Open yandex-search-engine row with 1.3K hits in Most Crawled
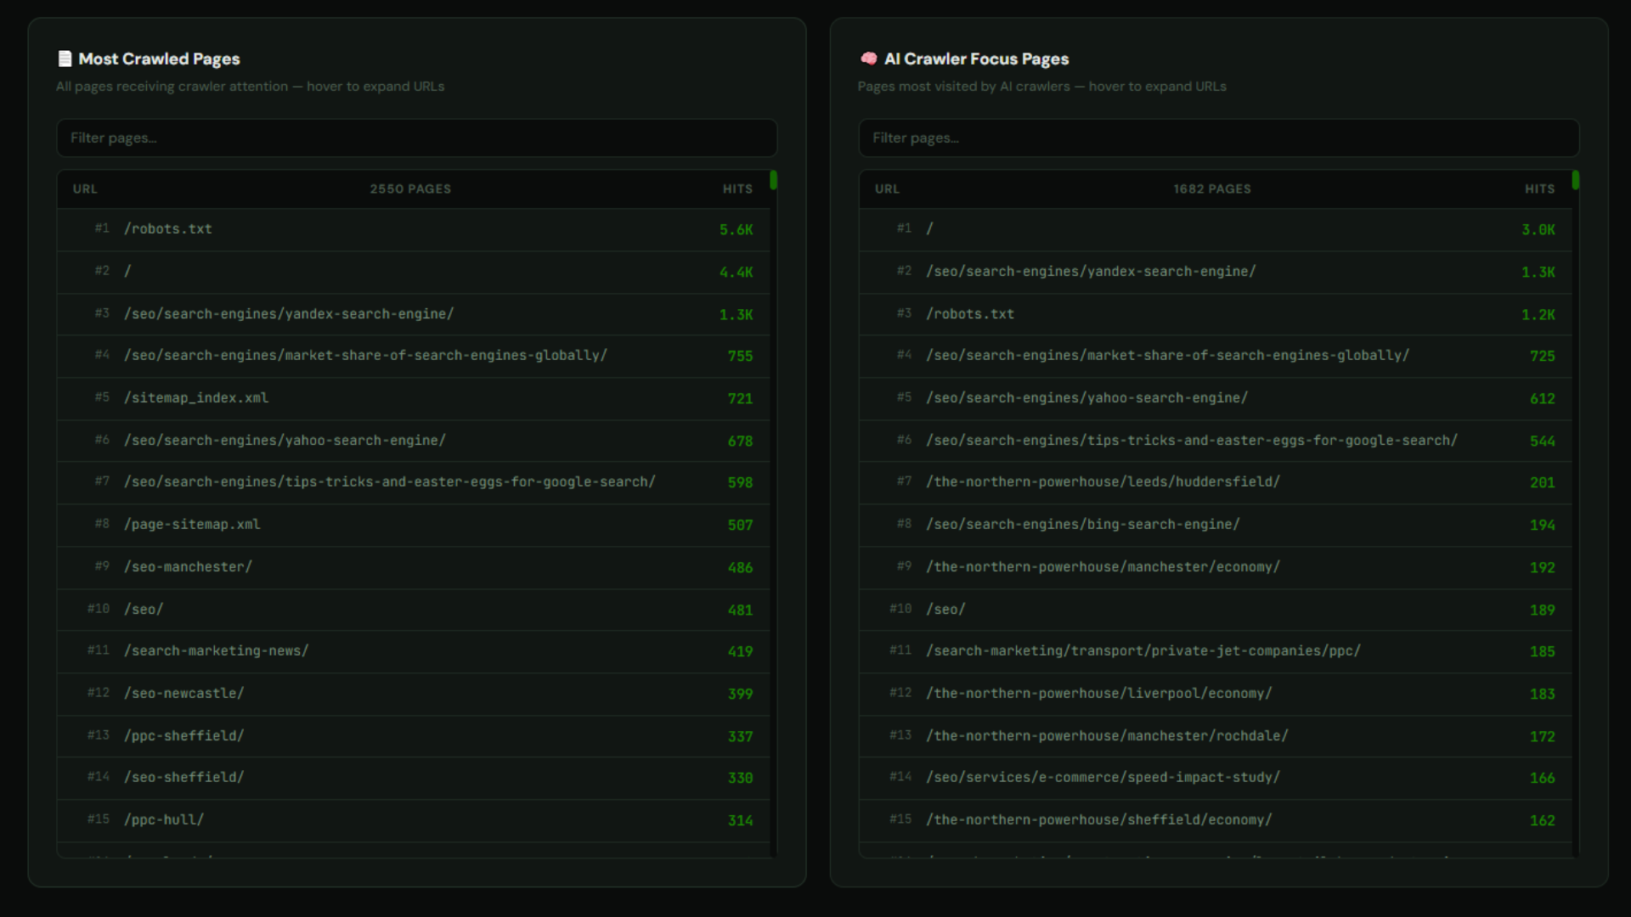 point(414,314)
